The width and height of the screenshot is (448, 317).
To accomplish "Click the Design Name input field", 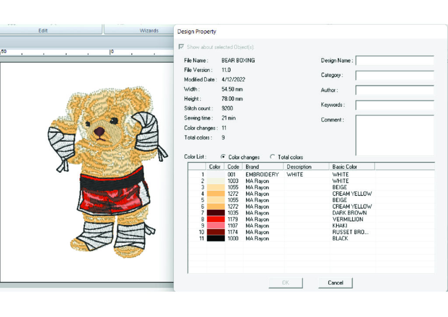I will coord(395,61).
